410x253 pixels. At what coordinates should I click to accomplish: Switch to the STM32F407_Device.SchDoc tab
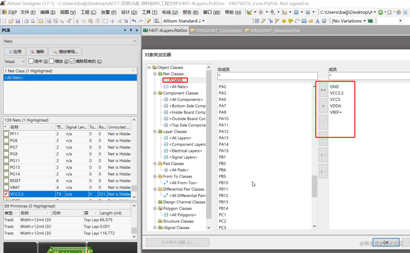(x=273, y=31)
